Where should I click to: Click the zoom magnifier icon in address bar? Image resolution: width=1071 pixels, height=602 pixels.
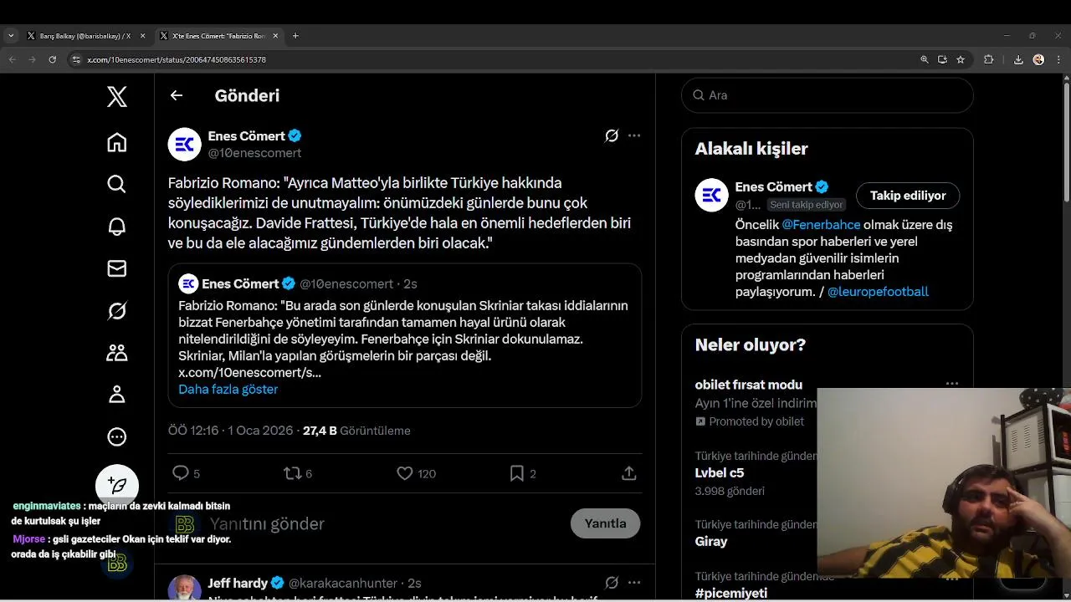pos(925,59)
